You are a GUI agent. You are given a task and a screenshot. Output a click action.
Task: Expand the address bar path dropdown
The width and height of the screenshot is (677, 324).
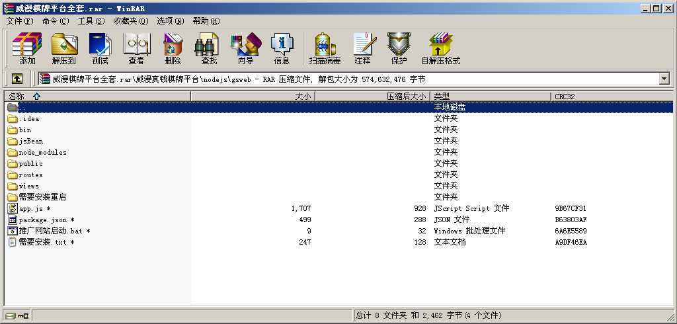pos(664,79)
